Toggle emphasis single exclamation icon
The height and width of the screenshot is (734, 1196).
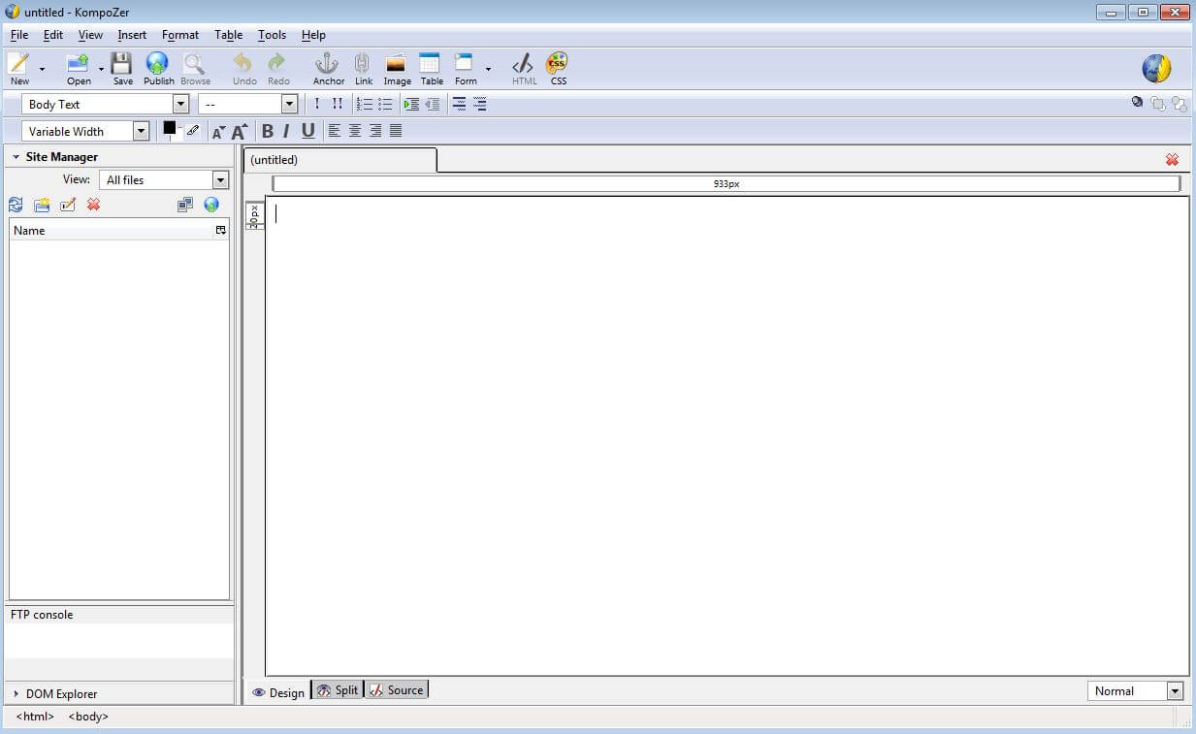pyautogui.click(x=316, y=104)
